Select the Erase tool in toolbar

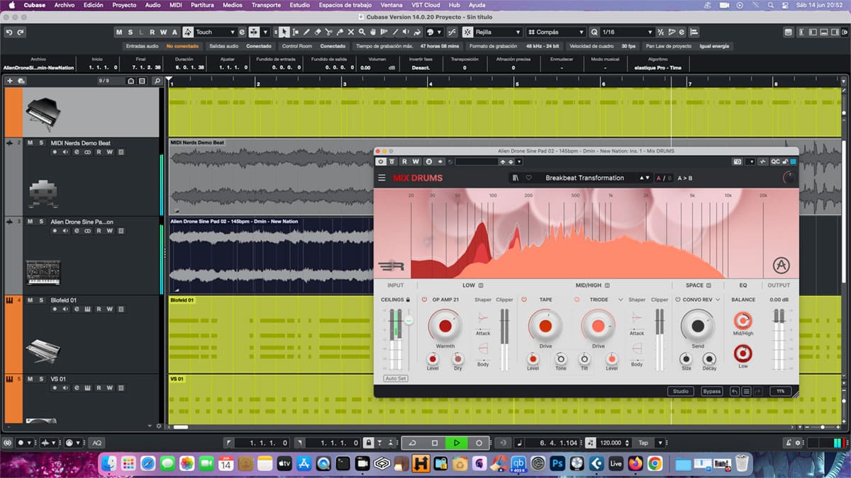click(x=318, y=32)
